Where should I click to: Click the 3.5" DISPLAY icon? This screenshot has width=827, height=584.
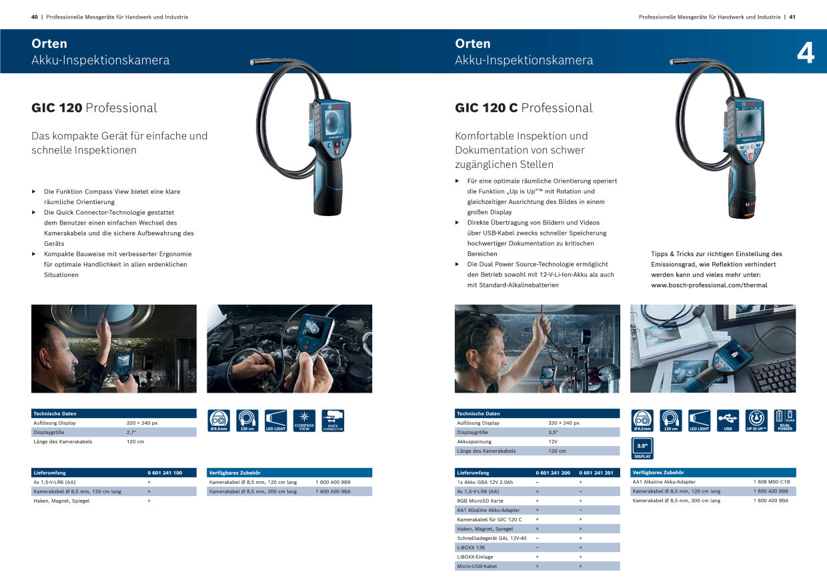(x=642, y=448)
